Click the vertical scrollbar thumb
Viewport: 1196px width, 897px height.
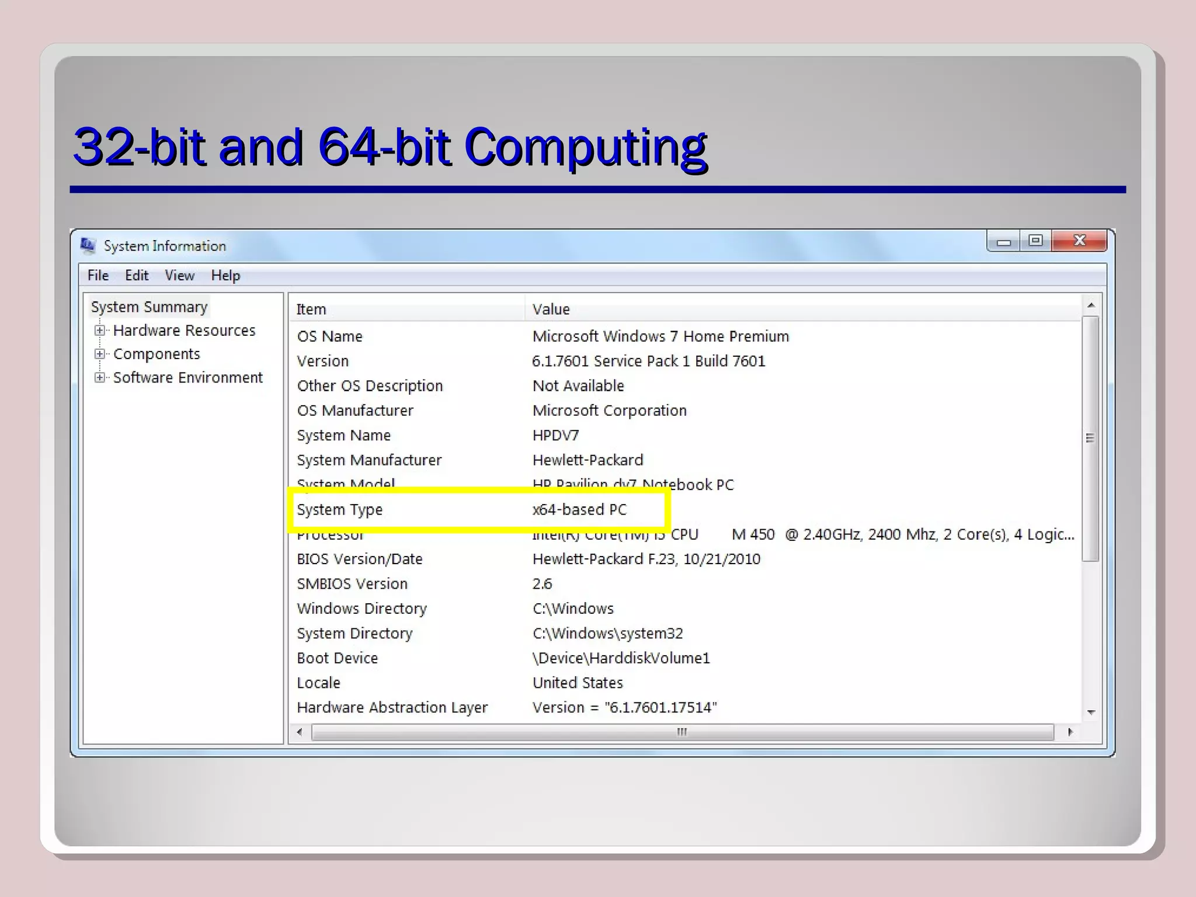[1090, 439]
